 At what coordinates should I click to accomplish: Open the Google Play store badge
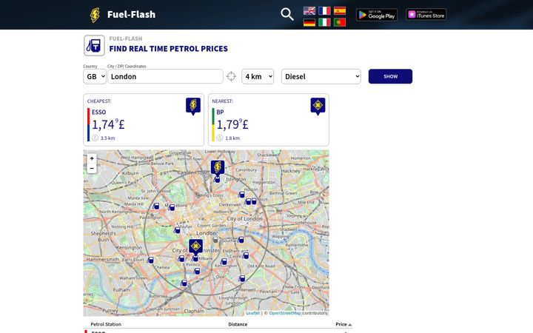click(x=377, y=15)
